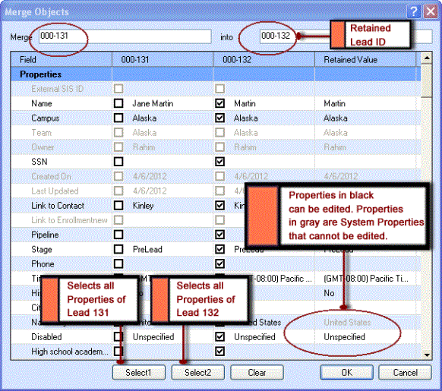Click the Merge source ID field 000-131
This screenshot has height=391, width=442.
pyautogui.click(x=125, y=36)
